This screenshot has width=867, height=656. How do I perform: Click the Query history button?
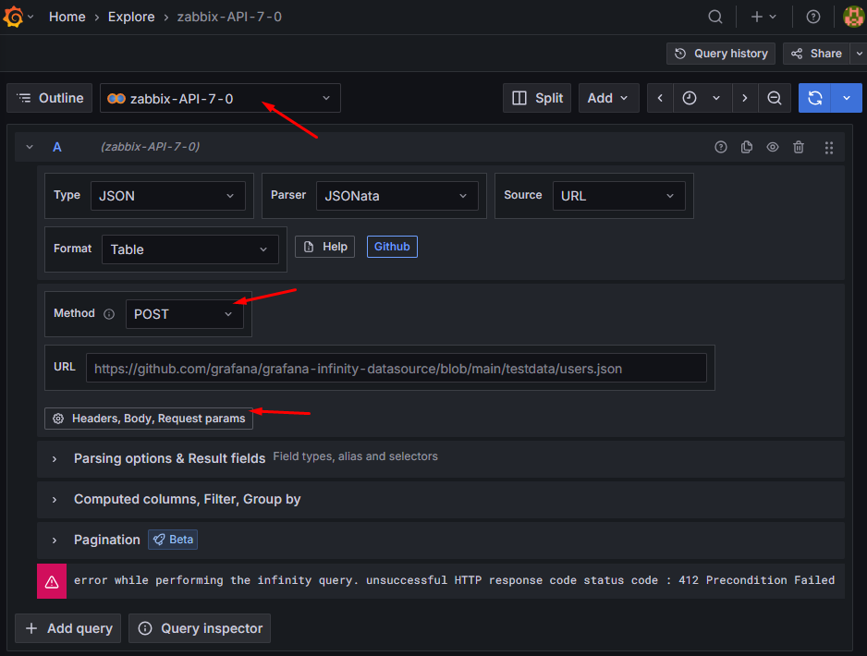[x=721, y=54]
